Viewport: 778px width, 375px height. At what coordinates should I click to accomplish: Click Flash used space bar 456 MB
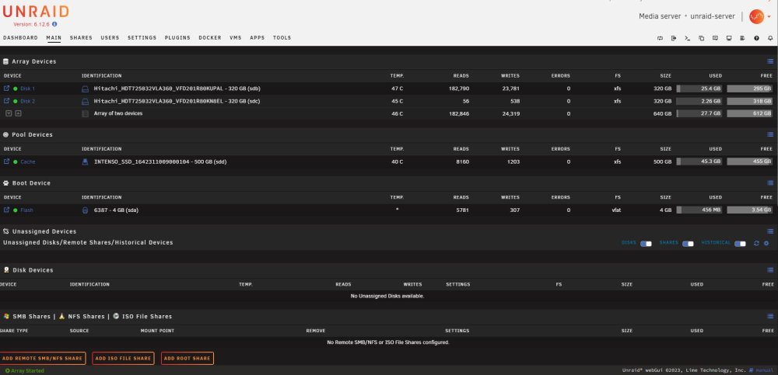699,210
